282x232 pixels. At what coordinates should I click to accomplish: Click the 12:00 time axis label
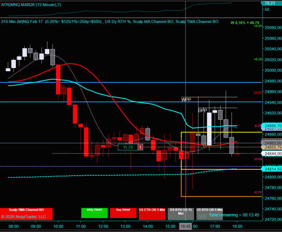pos(103,227)
